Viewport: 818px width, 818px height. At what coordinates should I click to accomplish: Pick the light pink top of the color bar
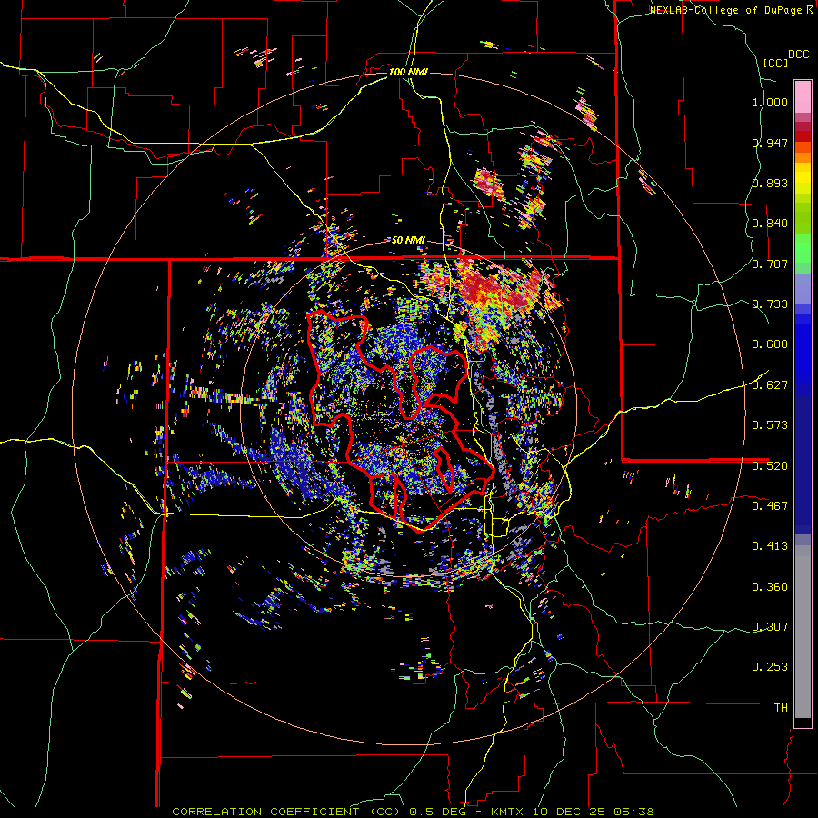point(803,96)
